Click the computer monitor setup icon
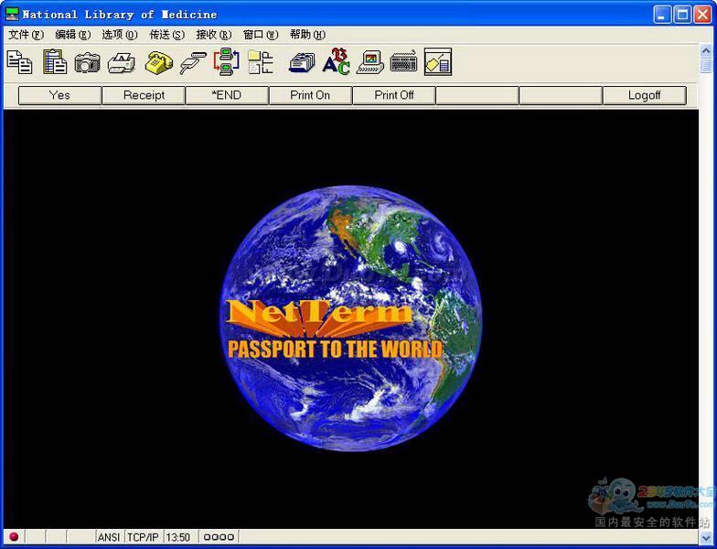The width and height of the screenshot is (717, 549). point(370,62)
